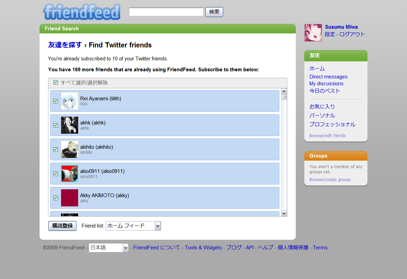Open パーソナル friend list

(x=322, y=116)
